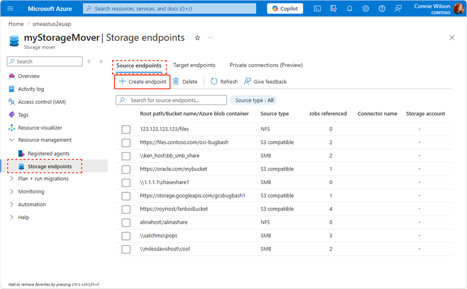Viewport: 467px width, 289px height.
Task: Open the more options ellipsis beside the title
Action: [x=210, y=38]
